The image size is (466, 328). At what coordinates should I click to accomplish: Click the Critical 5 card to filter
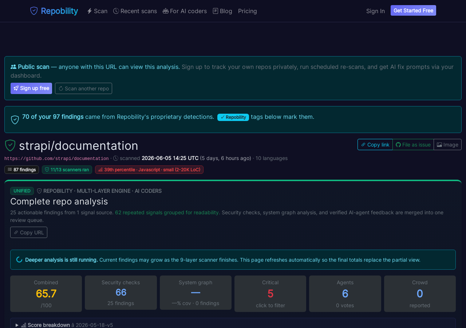tap(270, 294)
